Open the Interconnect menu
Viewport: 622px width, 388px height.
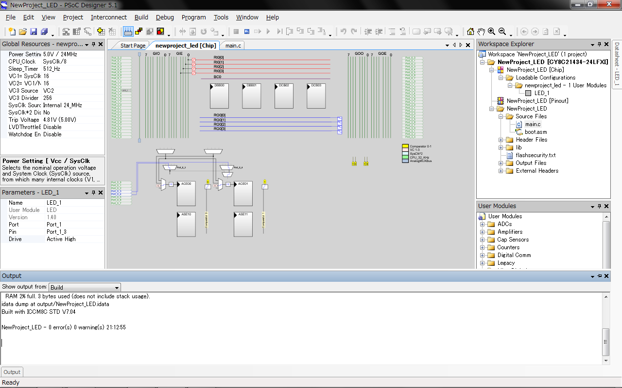coord(109,17)
